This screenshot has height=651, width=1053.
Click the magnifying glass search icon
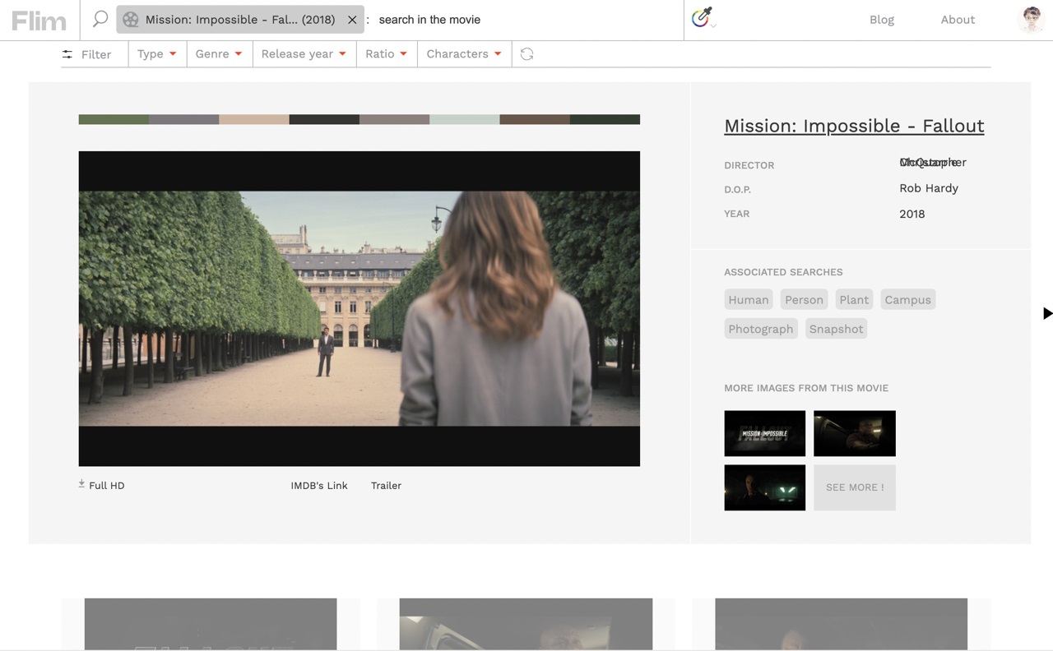point(100,19)
